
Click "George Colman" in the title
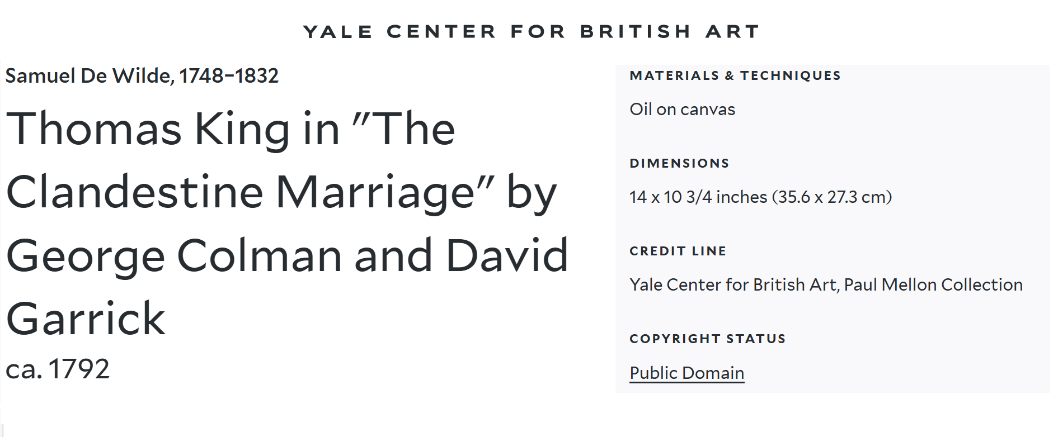coord(174,255)
